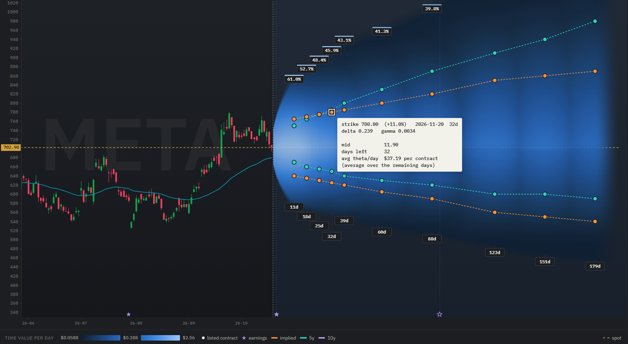
Task: Select the 179d expiry label
Action: pyautogui.click(x=595, y=266)
